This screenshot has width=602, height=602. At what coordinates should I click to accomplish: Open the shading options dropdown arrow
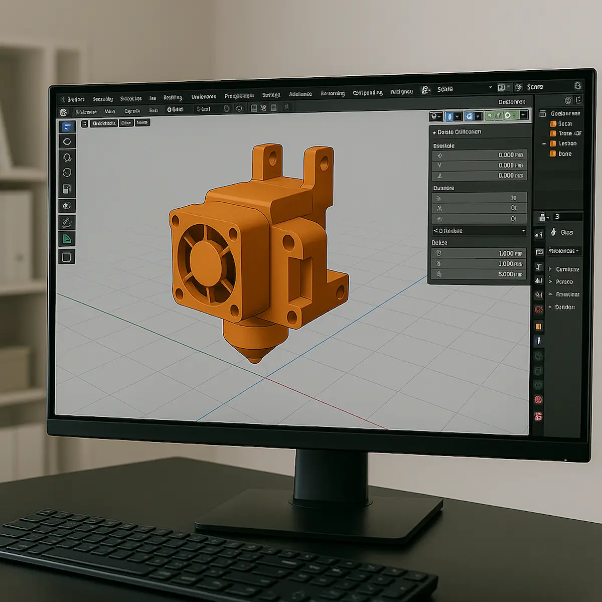(523, 116)
